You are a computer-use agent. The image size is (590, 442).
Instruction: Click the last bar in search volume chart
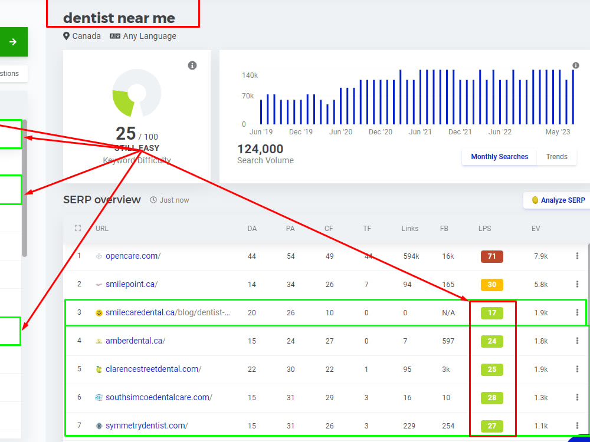[x=573, y=97]
